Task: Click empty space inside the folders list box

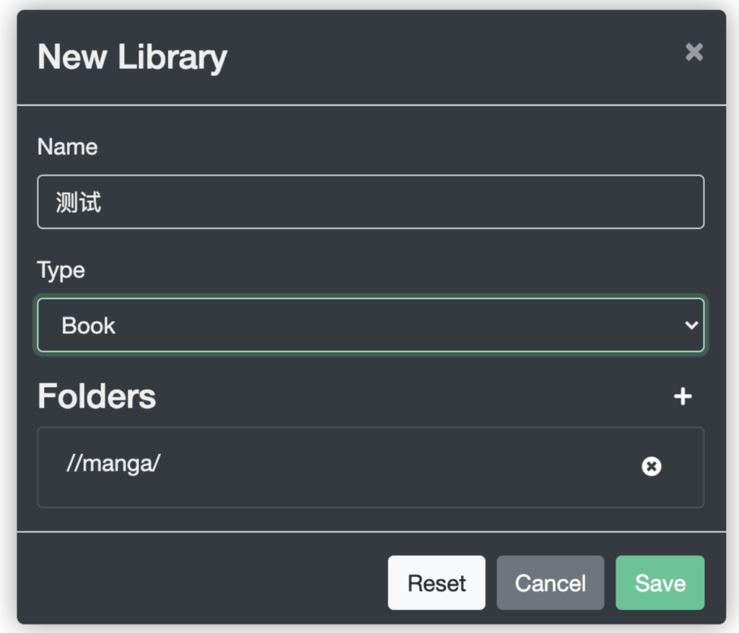Action: (x=377, y=492)
